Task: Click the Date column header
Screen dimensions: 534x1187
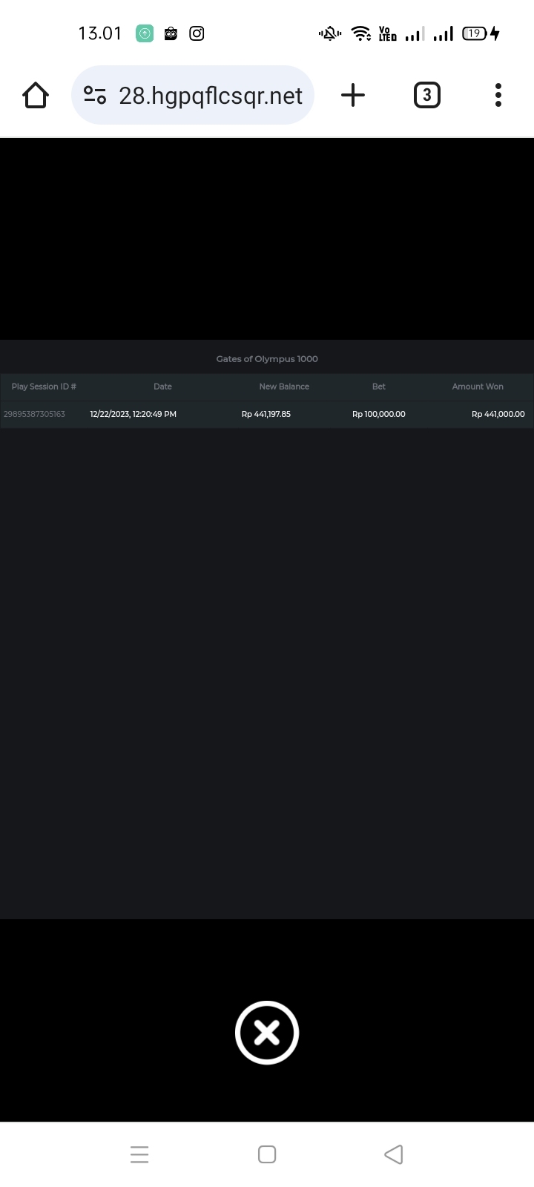Action: (x=162, y=387)
